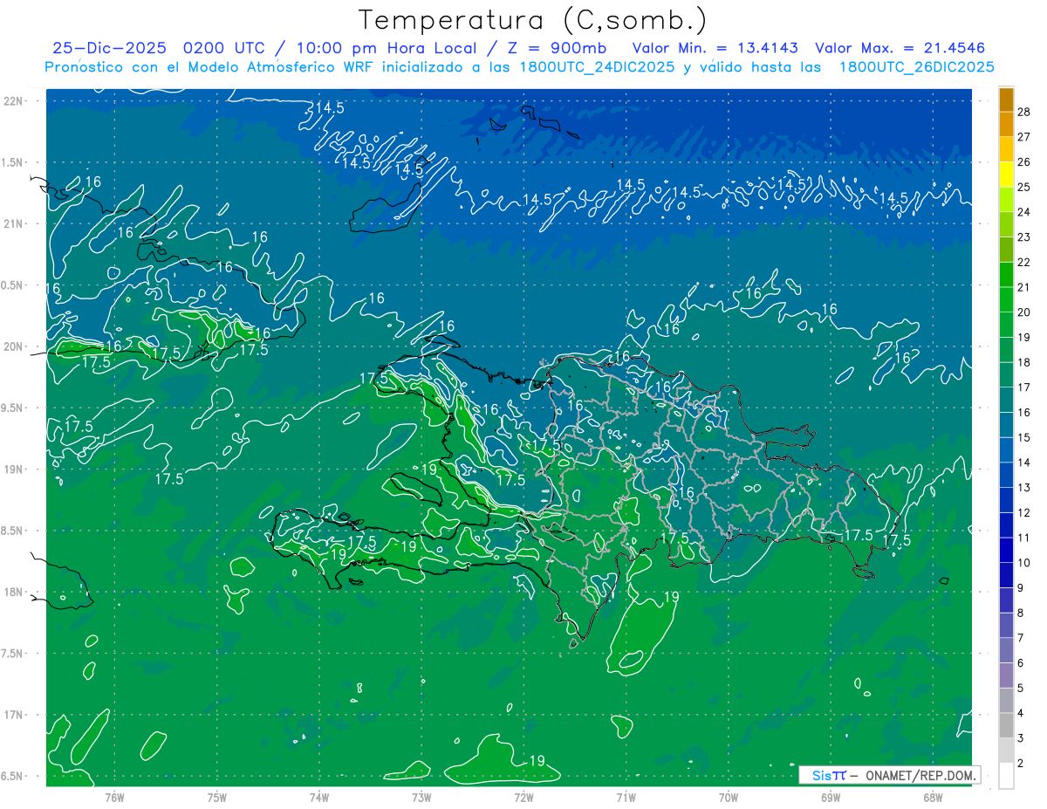Click the "22N" latitude axis label

(x=15, y=101)
